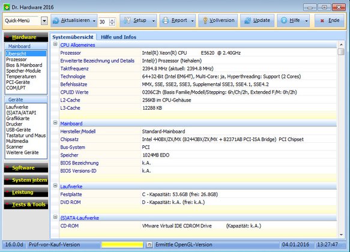
Task: Select Prozessor in the Mainboard list
Action: coord(16,59)
